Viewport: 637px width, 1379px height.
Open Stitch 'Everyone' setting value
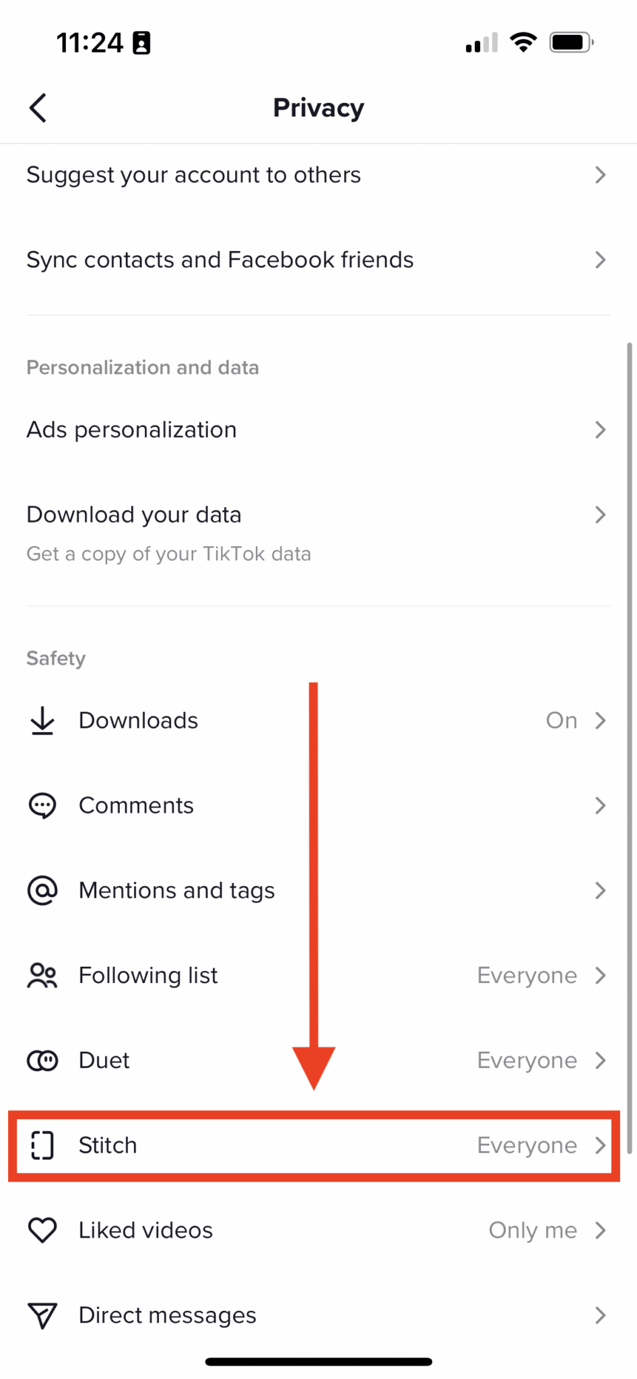pyautogui.click(x=527, y=1145)
